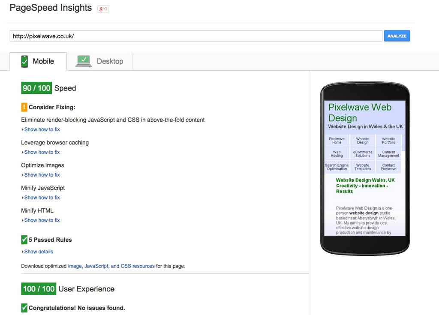This screenshot has width=439, height=315.
Task: Click Contact Pixelwave in the phone preview
Action: pyautogui.click(x=388, y=167)
